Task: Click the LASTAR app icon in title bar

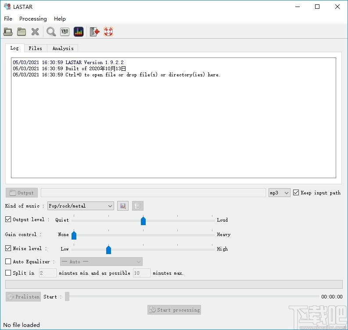Action: [x=7, y=7]
